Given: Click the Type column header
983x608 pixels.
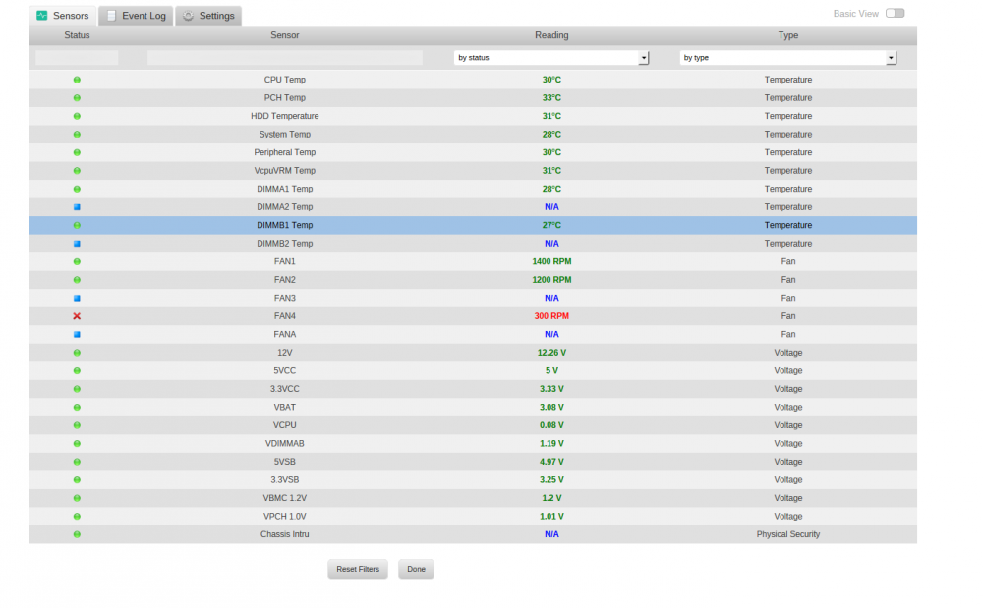Looking at the screenshot, I should click(788, 35).
